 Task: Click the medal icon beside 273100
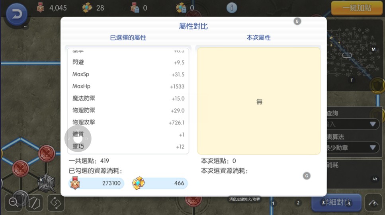75,183
